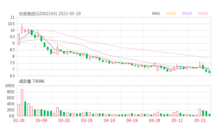Click the 05-23 date axis label

(200, 120)
